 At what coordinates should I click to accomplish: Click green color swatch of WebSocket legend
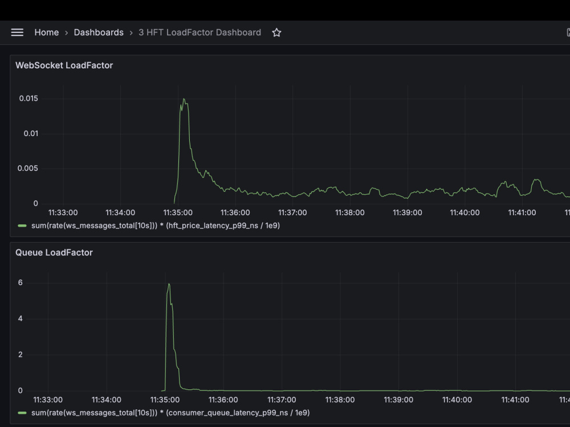tap(22, 226)
